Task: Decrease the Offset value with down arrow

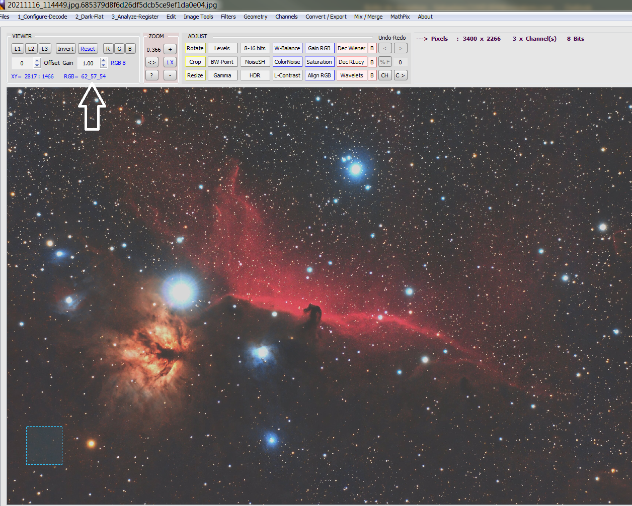Action: (x=37, y=65)
